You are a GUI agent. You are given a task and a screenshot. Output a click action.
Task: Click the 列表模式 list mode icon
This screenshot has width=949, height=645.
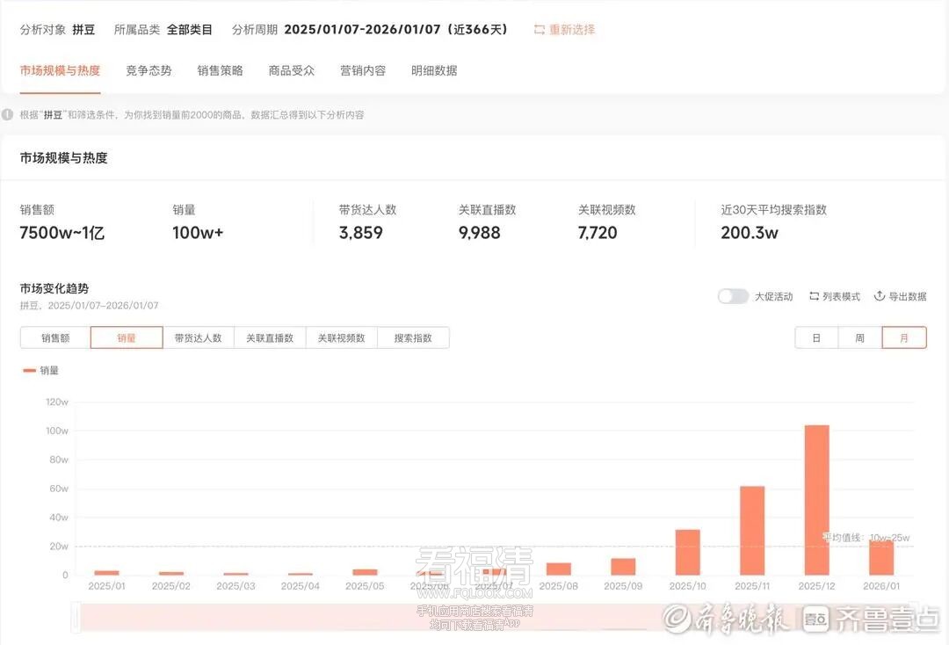pyautogui.click(x=814, y=296)
